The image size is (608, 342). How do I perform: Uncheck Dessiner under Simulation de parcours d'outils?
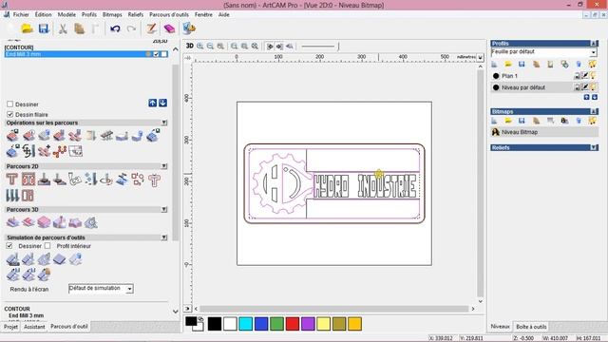tap(9, 246)
